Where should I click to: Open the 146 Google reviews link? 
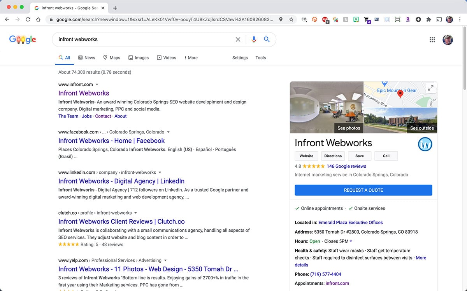coord(346,166)
